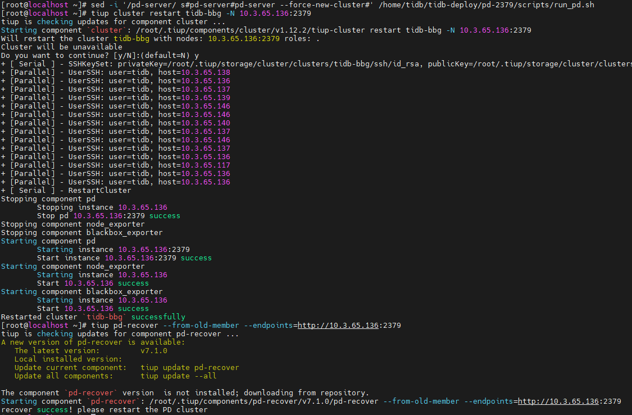Click 'Restarted cluster tidb-bbg successfully' line
Viewport: 632px width, 415px height.
93,317
